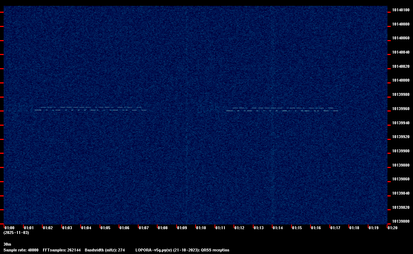Click the 10139800 frequency label

click(401, 221)
